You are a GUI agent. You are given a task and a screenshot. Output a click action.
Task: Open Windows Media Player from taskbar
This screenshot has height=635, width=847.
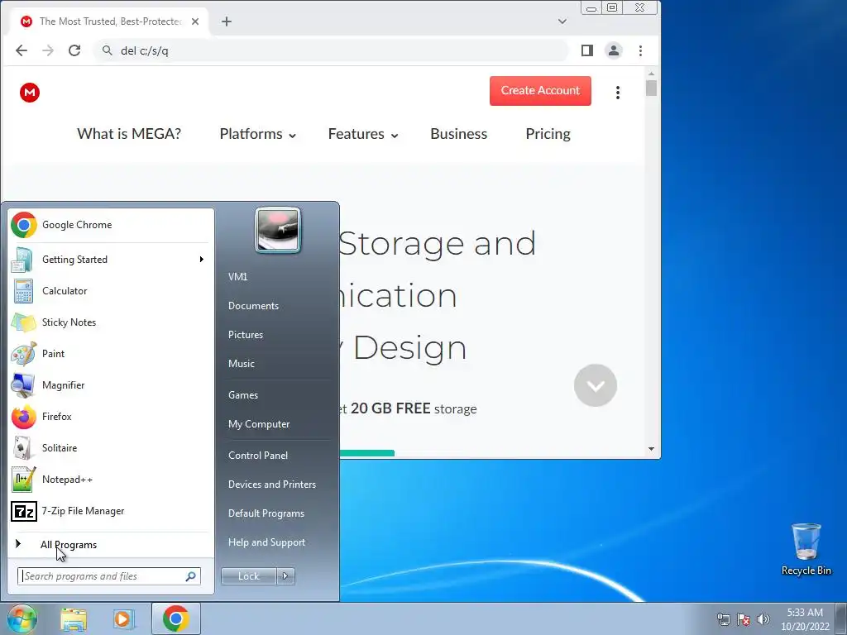coord(123,619)
